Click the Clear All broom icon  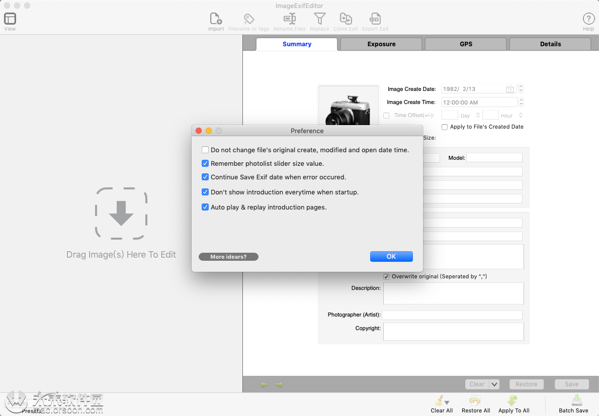pyautogui.click(x=440, y=400)
